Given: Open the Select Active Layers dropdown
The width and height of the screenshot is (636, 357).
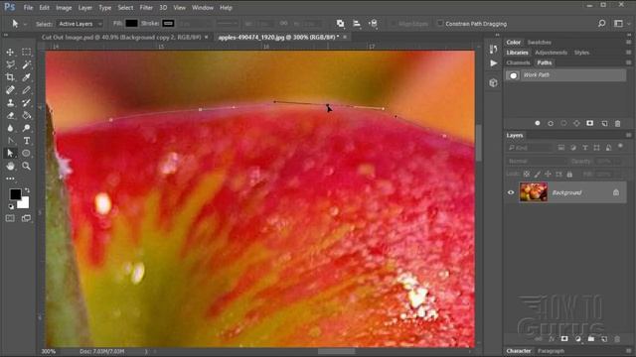Looking at the screenshot, I should click(79, 24).
